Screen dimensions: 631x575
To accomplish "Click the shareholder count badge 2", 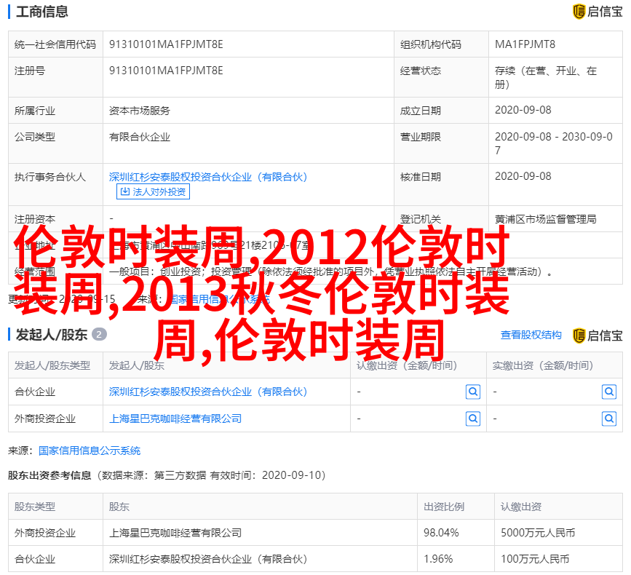I will tap(99, 334).
